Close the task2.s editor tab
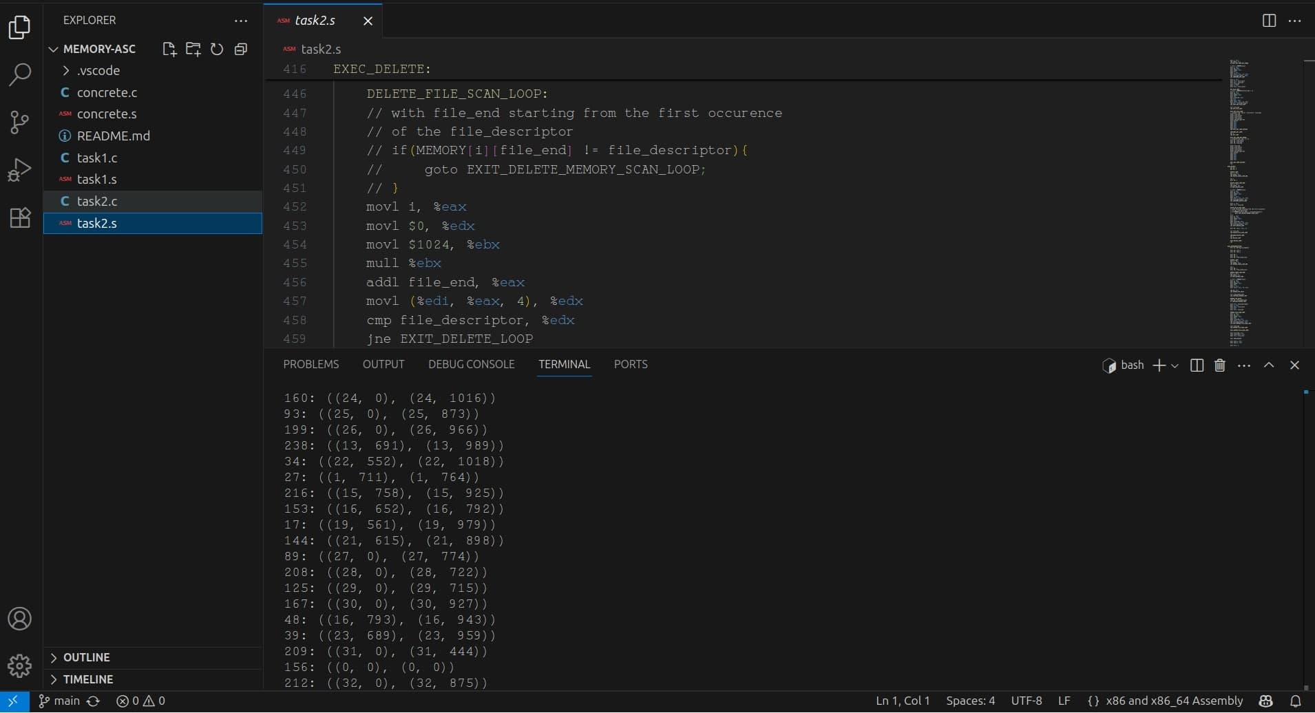The height and width of the screenshot is (713, 1315). (x=368, y=21)
